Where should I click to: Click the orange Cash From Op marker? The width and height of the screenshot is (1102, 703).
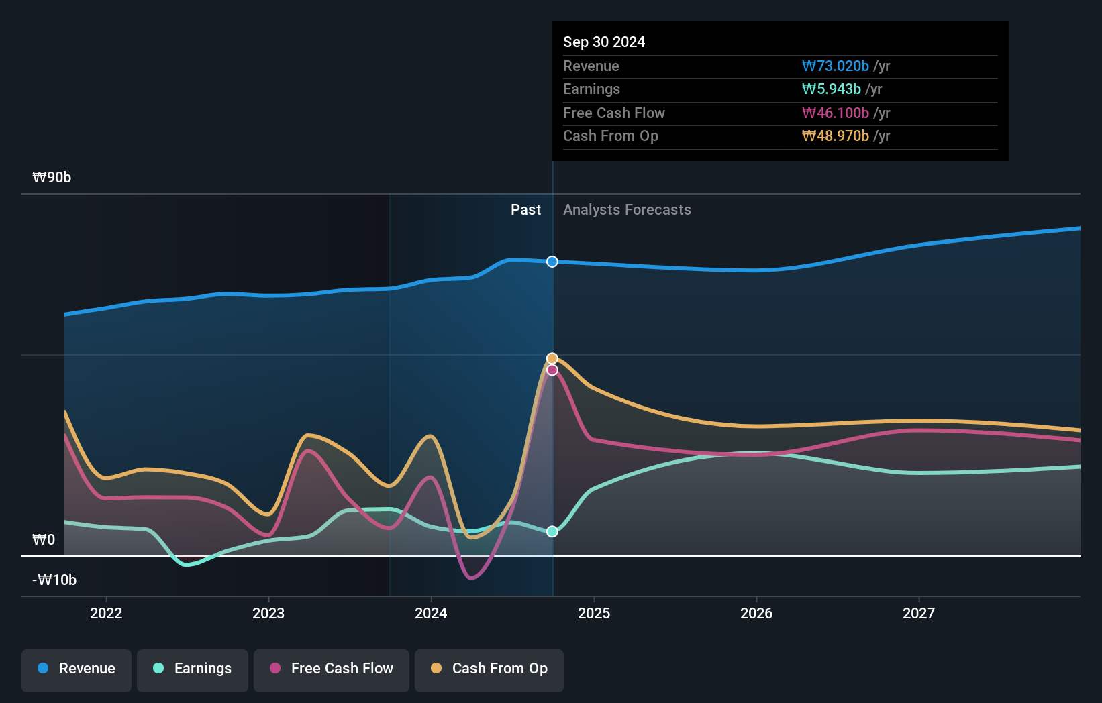coord(552,358)
